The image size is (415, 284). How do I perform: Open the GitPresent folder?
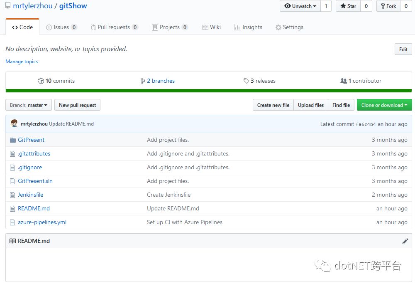coord(31,140)
